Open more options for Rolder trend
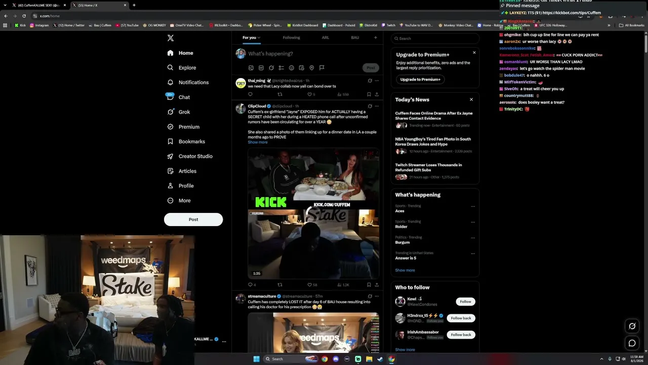 pos(473,222)
